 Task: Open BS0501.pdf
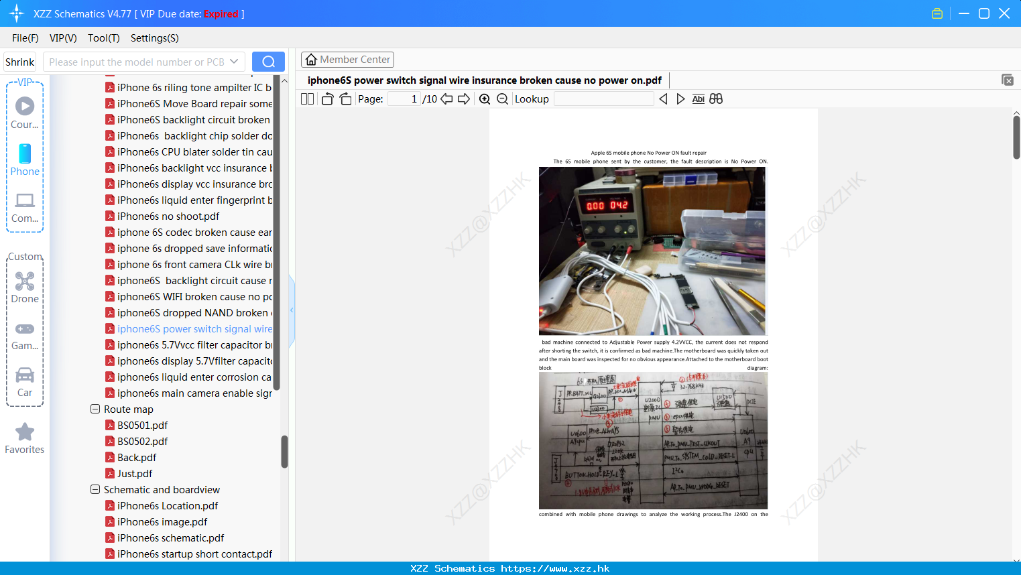[142, 425]
